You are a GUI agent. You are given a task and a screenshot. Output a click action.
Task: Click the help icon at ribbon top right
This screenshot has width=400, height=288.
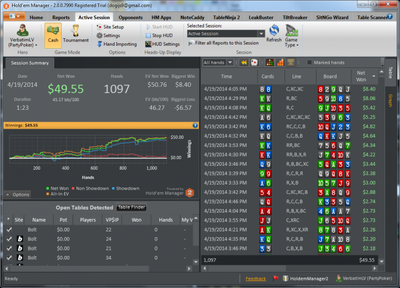click(390, 17)
